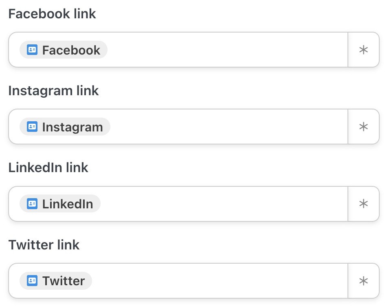Click the contact card icon in Instagram token
Screen dimensions: 387x306
pyautogui.click(x=32, y=127)
